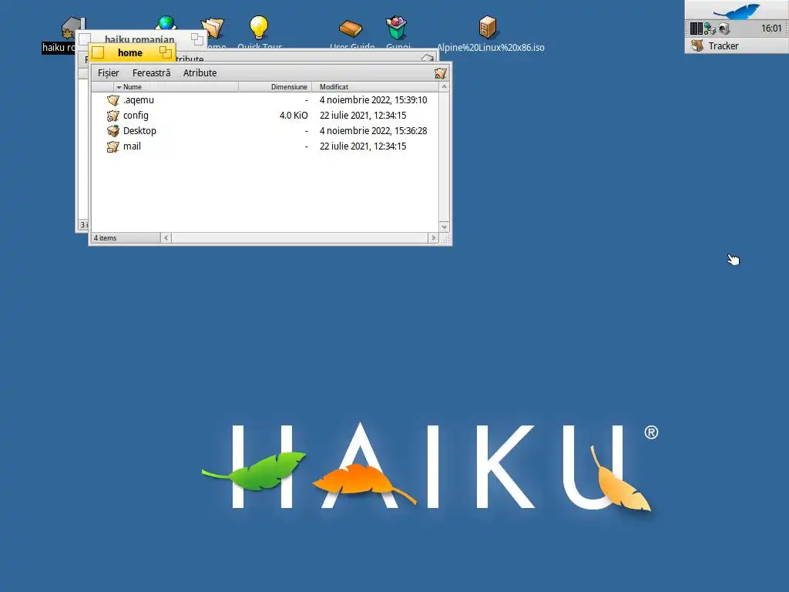Click the Deskbar clock showing 16:01

pyautogui.click(x=771, y=29)
